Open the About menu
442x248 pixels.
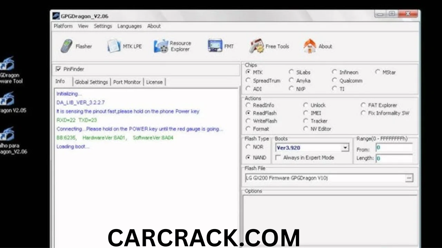154,26
